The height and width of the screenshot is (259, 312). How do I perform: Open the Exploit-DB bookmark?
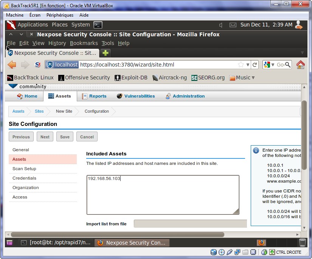tap(131, 78)
